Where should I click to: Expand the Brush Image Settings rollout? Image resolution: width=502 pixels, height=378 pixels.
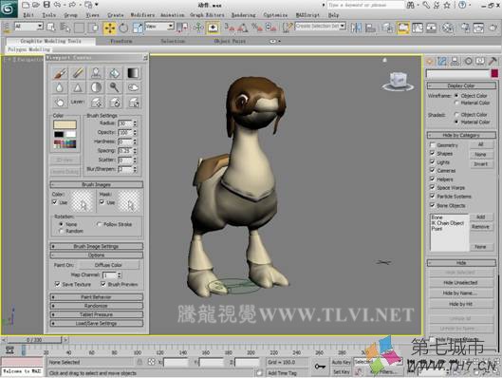point(96,246)
